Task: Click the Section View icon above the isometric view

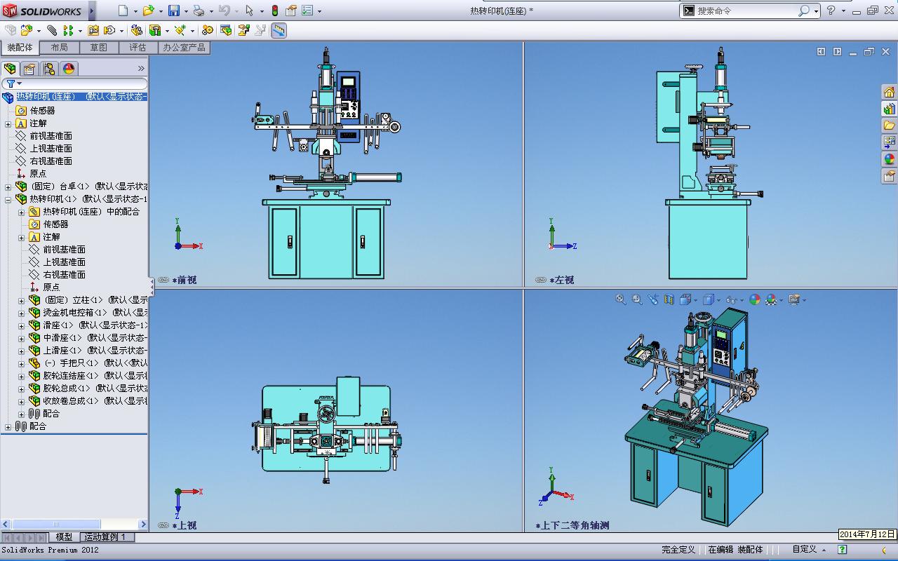Action: (668, 299)
